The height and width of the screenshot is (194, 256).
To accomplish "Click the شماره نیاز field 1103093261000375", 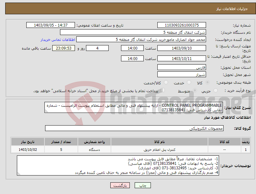I will coord(182,25).
